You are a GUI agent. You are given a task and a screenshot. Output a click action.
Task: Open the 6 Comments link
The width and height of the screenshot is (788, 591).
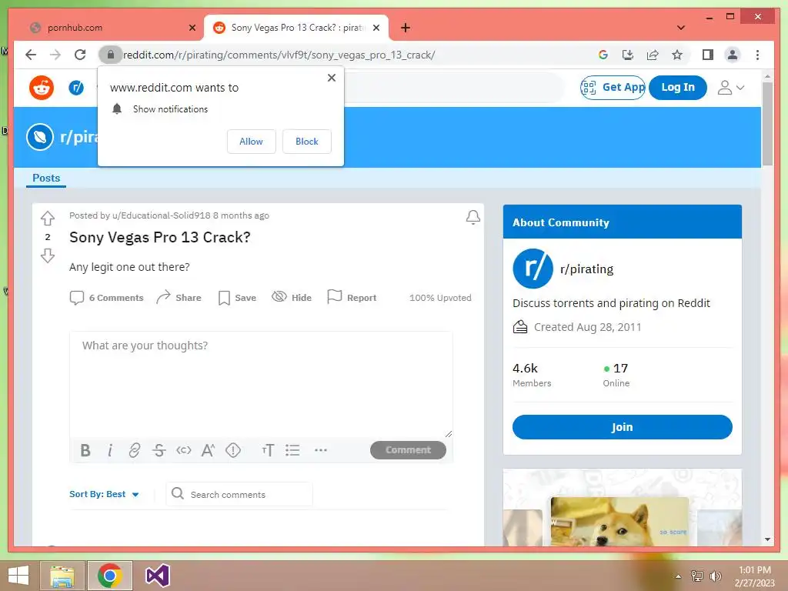click(106, 298)
